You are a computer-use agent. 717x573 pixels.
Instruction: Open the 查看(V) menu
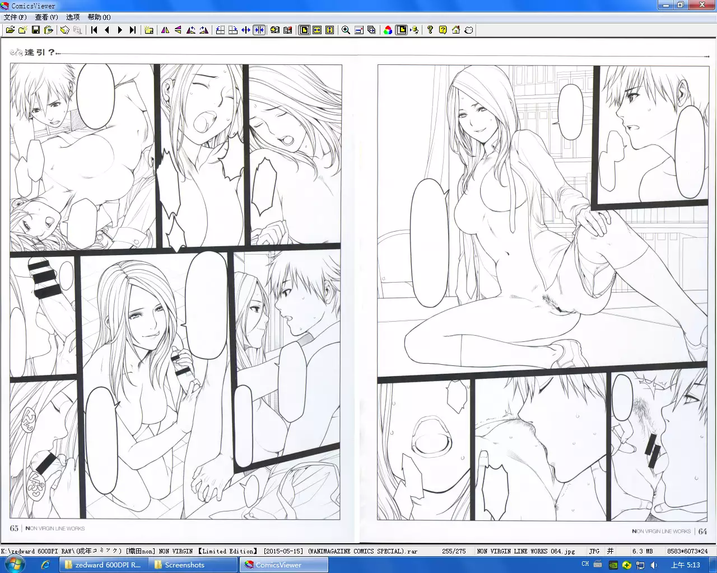pos(46,17)
